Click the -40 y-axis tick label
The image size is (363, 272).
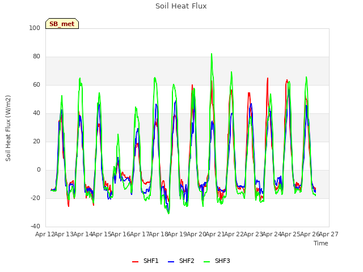tap(35, 226)
